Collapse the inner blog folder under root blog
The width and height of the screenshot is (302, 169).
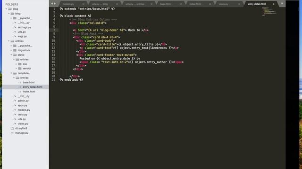point(9,14)
